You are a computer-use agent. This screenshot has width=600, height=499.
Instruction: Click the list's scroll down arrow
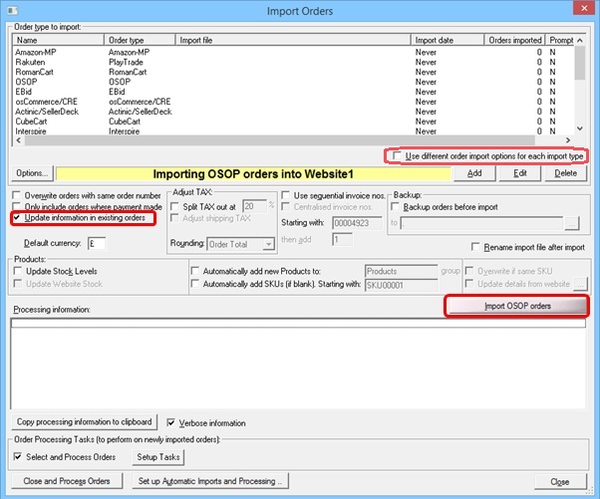pos(580,128)
